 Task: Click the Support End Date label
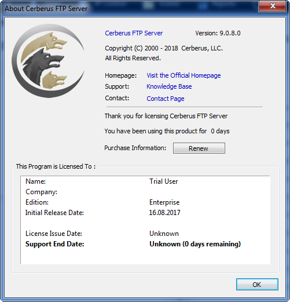click(x=54, y=244)
